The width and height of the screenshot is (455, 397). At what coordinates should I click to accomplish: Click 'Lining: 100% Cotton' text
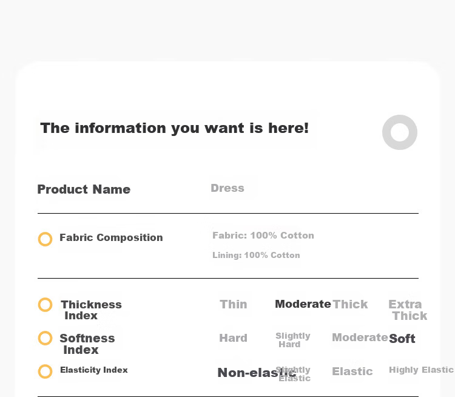[256, 256]
